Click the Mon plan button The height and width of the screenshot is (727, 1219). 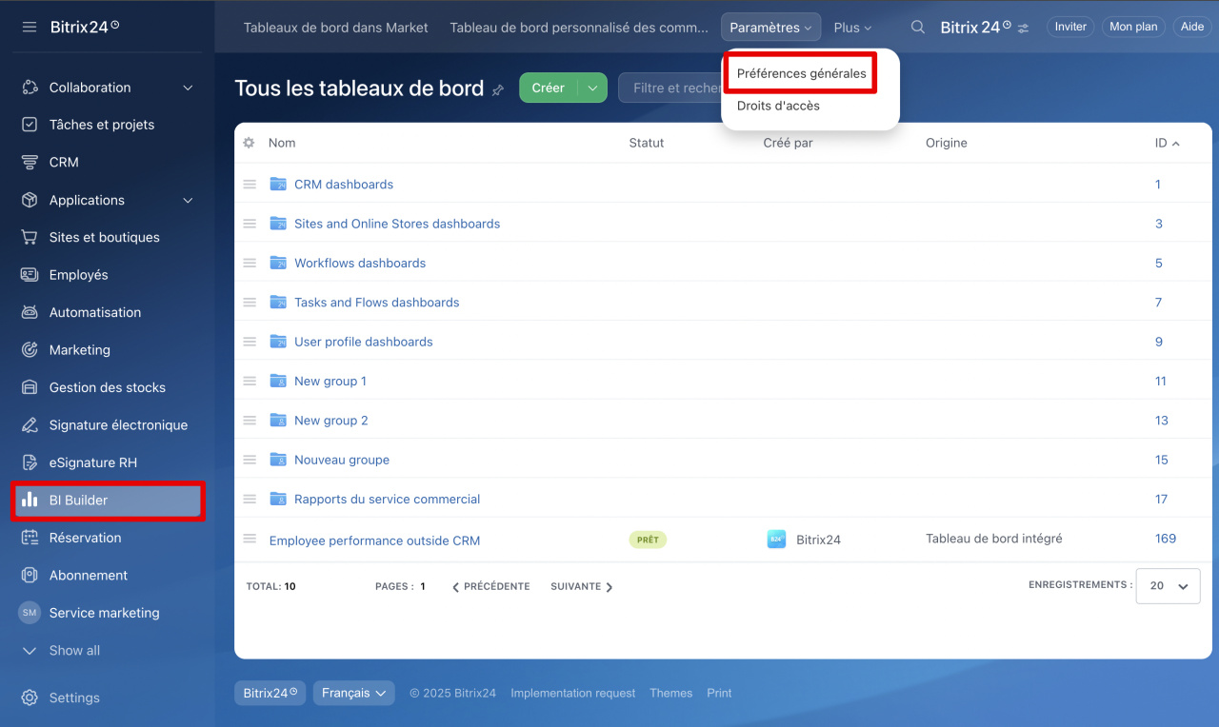(x=1133, y=27)
